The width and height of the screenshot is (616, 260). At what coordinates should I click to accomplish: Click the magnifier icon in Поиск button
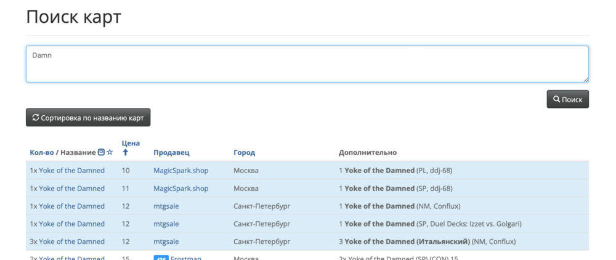click(x=556, y=99)
